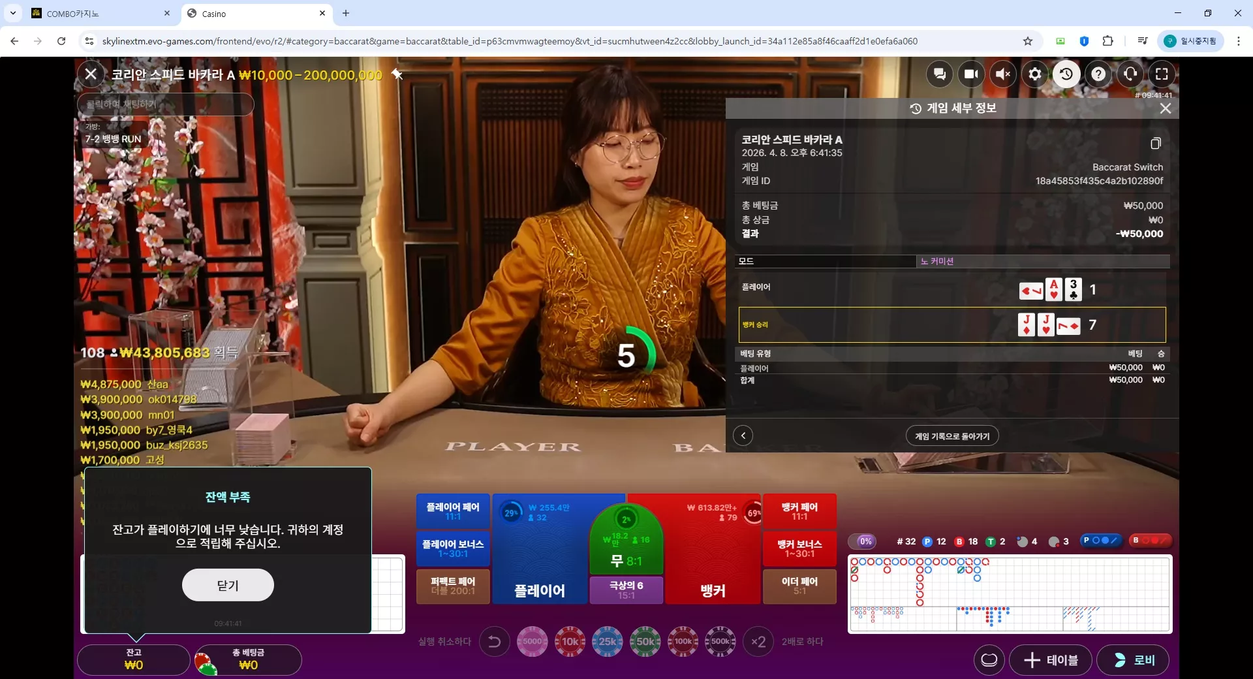Toggle favorite star next to table title

397,74
